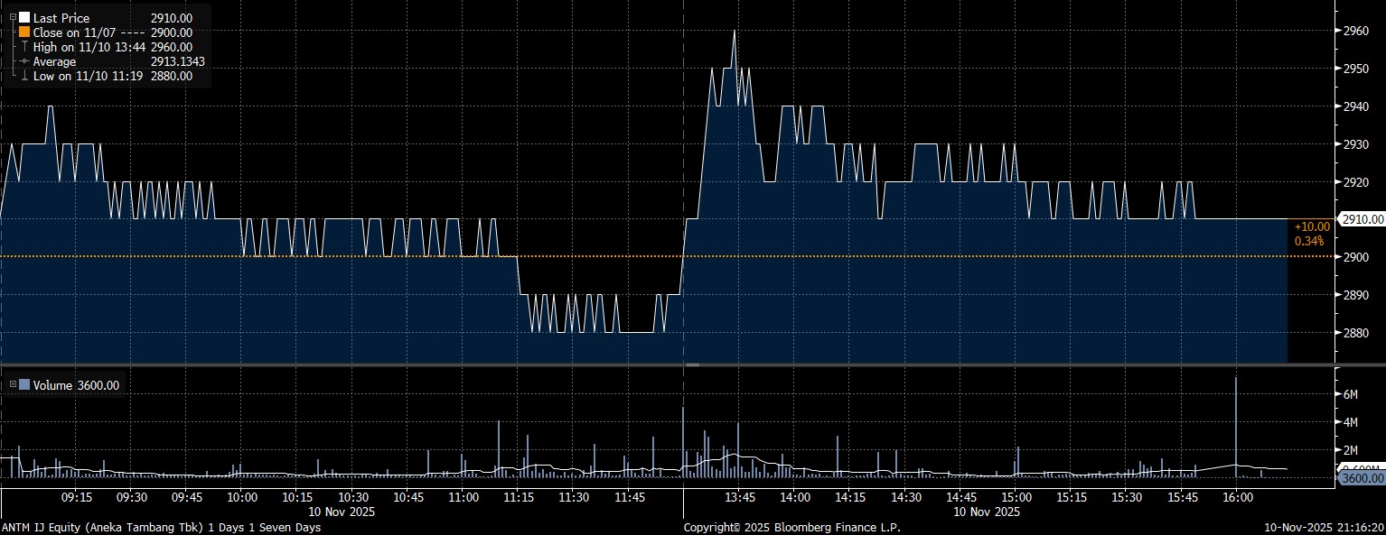Click the orange Close on 11/07 swatch

(24, 32)
